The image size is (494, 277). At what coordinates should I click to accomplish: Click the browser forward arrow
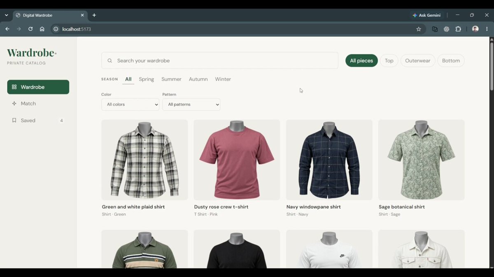(19, 29)
